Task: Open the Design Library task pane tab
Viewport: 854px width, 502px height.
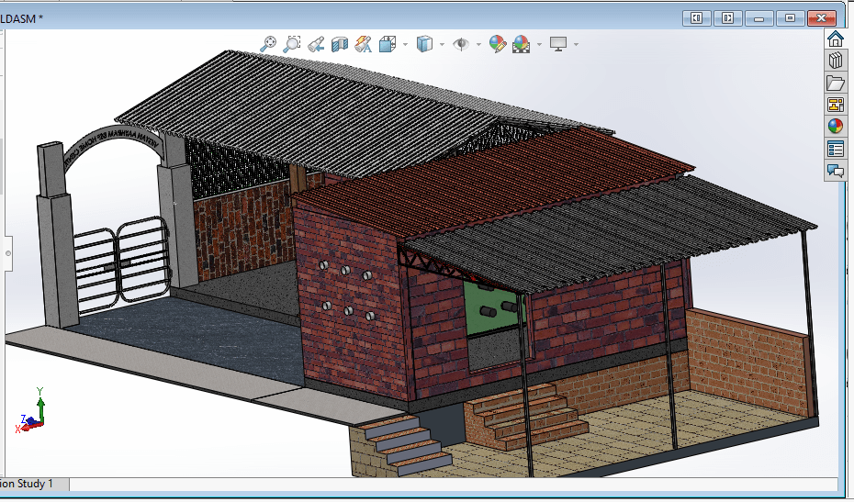Action: coord(835,61)
